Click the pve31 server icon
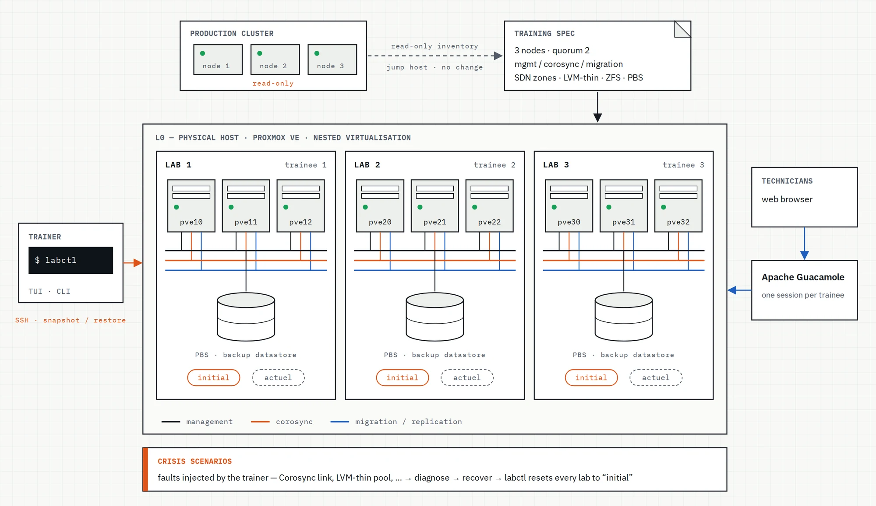 pyautogui.click(x=624, y=206)
